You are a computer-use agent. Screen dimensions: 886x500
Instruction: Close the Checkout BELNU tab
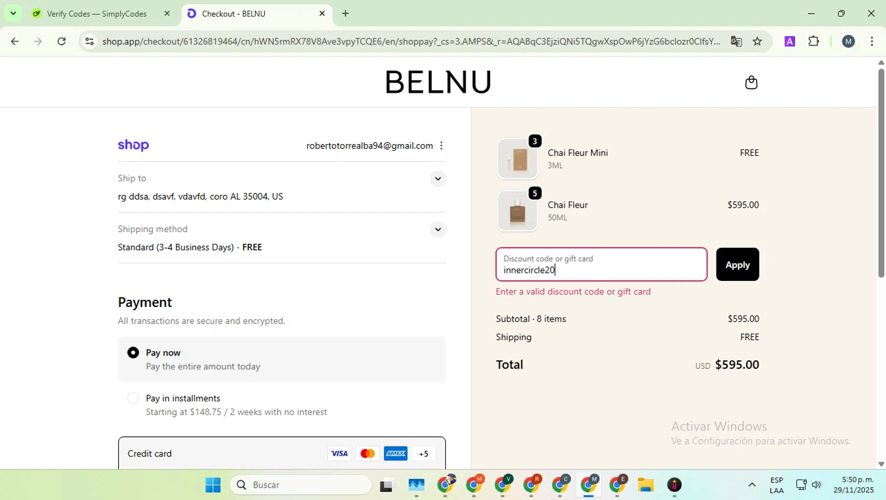click(x=322, y=14)
